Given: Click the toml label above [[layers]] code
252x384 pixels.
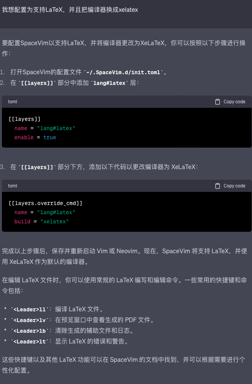Looking at the screenshot, I should point(13,102).
